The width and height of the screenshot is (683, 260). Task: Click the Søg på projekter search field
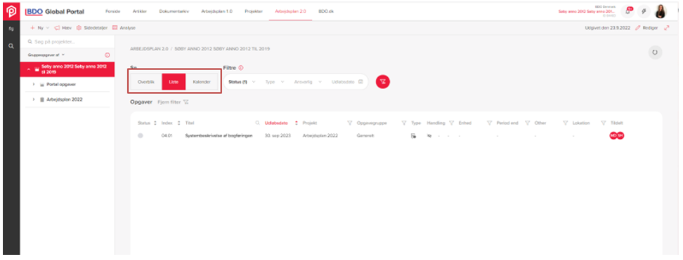coord(67,42)
